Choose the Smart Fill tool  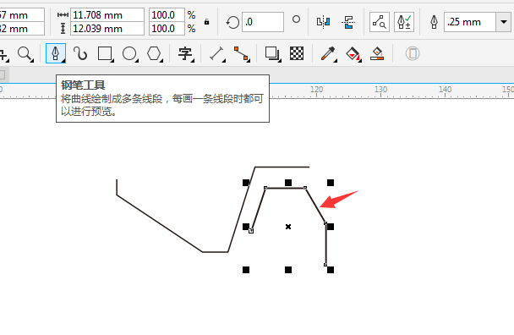click(377, 53)
